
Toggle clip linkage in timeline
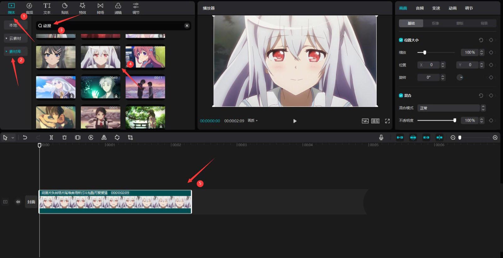[x=426, y=137]
